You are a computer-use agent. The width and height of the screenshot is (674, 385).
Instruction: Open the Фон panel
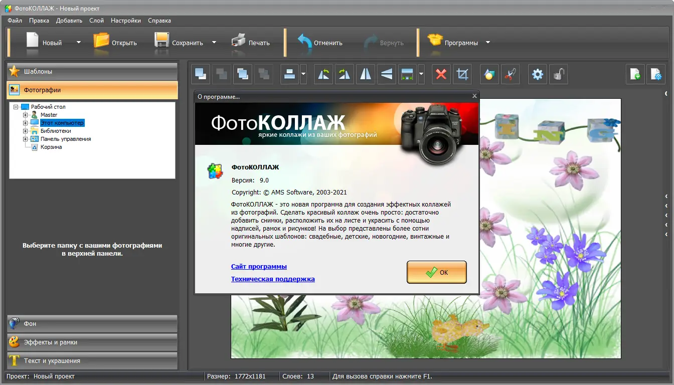point(92,324)
